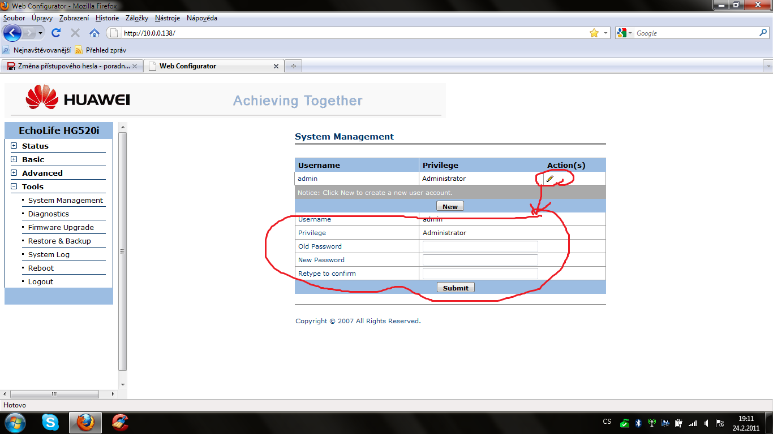This screenshot has width=773, height=434.
Task: Click the network signal bars icon
Action: pyautogui.click(x=693, y=423)
